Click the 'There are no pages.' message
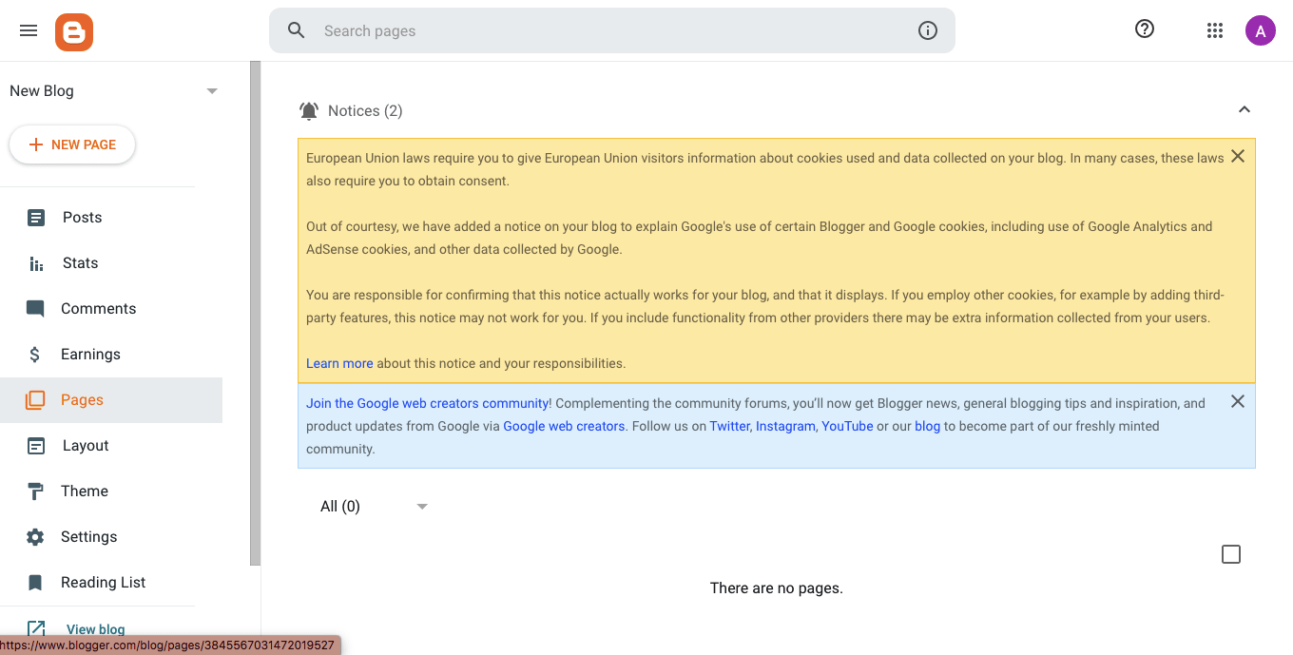The height and width of the screenshot is (655, 1293). pyautogui.click(x=777, y=588)
